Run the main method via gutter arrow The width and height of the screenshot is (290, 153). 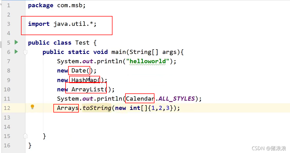[x=16, y=52]
